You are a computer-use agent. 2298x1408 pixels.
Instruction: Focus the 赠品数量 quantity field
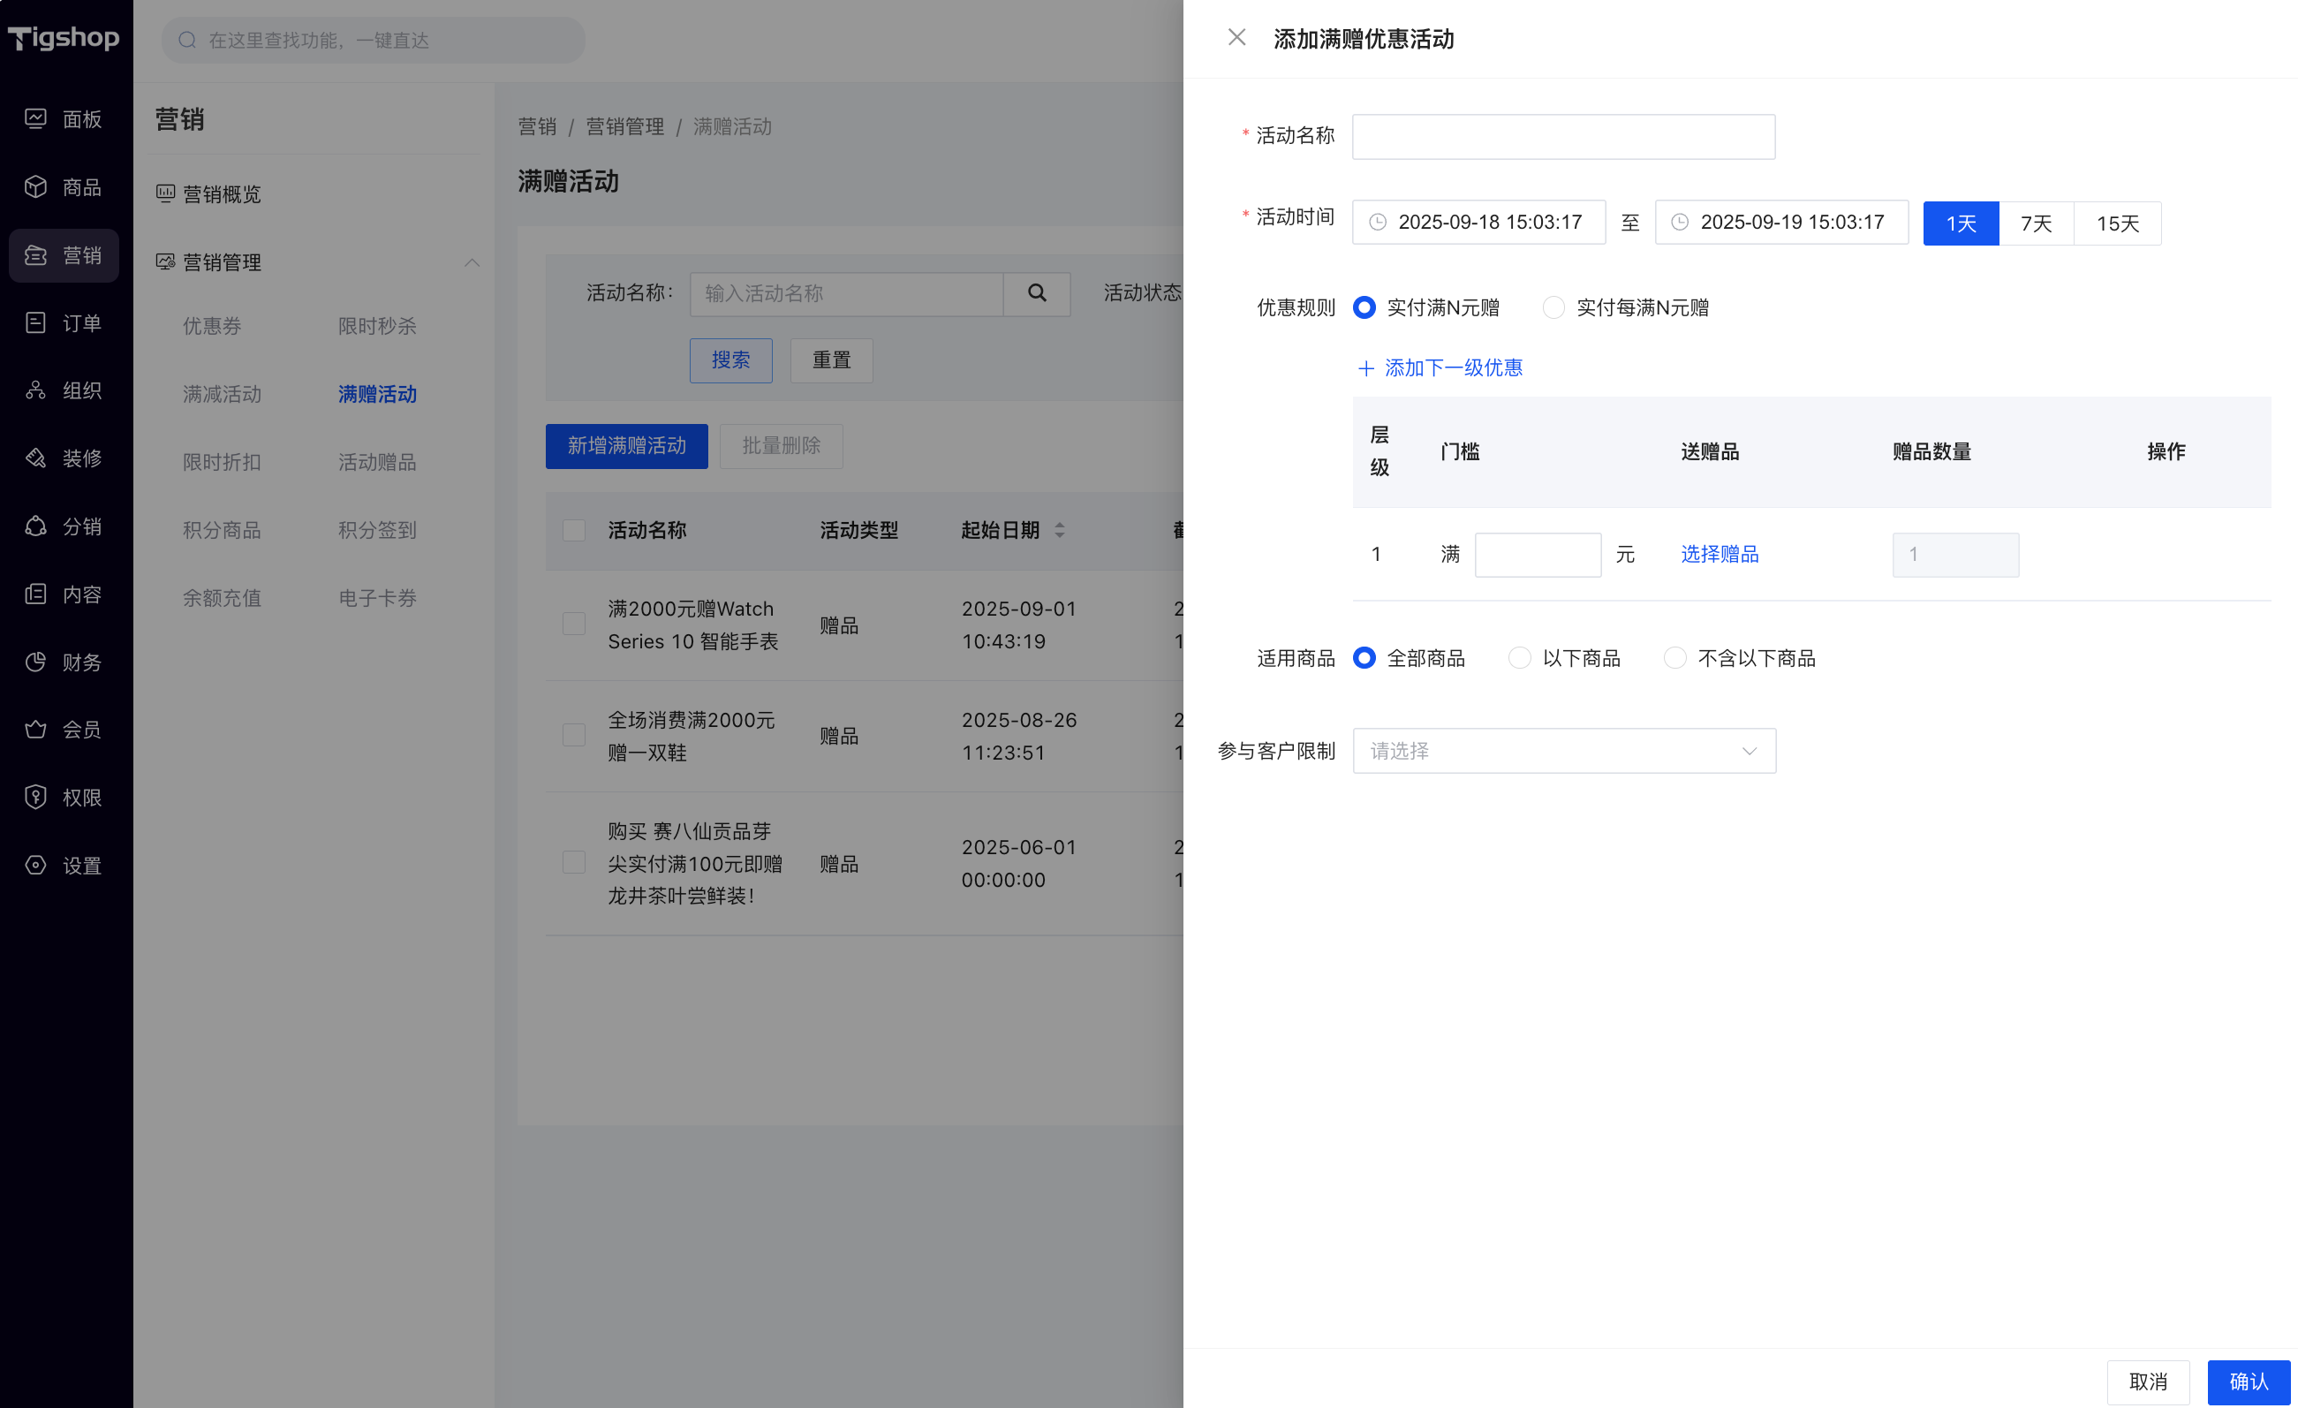[1955, 556]
